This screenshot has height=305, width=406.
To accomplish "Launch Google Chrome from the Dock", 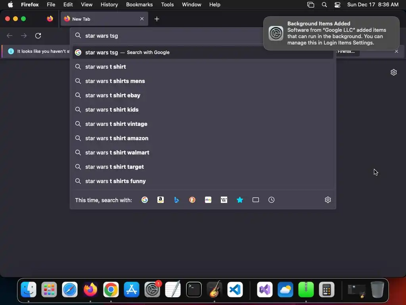I will [x=111, y=290].
